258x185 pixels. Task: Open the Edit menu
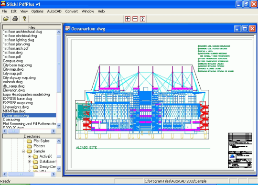click(13, 11)
